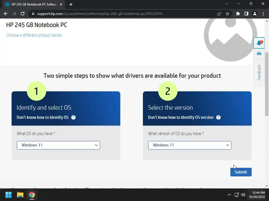This screenshot has width=269, height=201.
Task: Open the OS version dropdown
Action: pyautogui.click(x=190, y=145)
